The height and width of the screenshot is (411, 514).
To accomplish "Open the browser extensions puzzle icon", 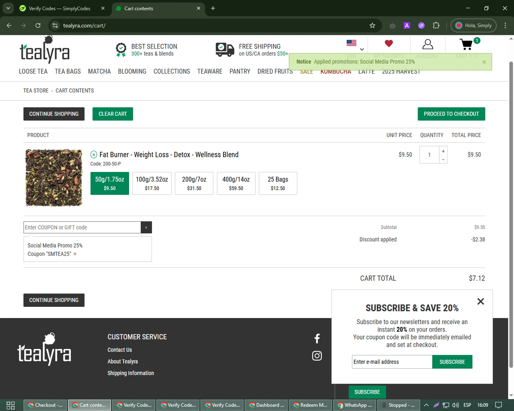I will [x=436, y=25].
